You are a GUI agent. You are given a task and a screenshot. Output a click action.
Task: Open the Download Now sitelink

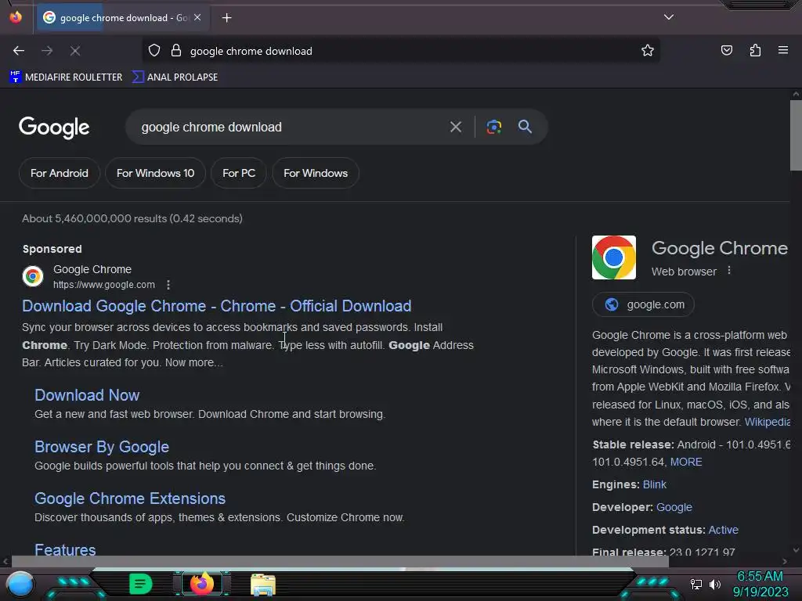(x=87, y=395)
